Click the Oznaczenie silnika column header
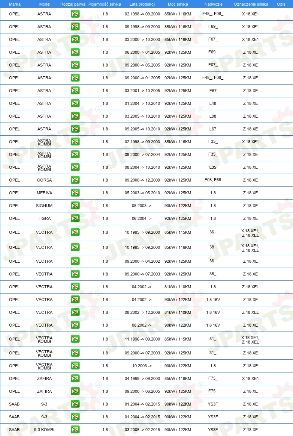 click(251, 4)
